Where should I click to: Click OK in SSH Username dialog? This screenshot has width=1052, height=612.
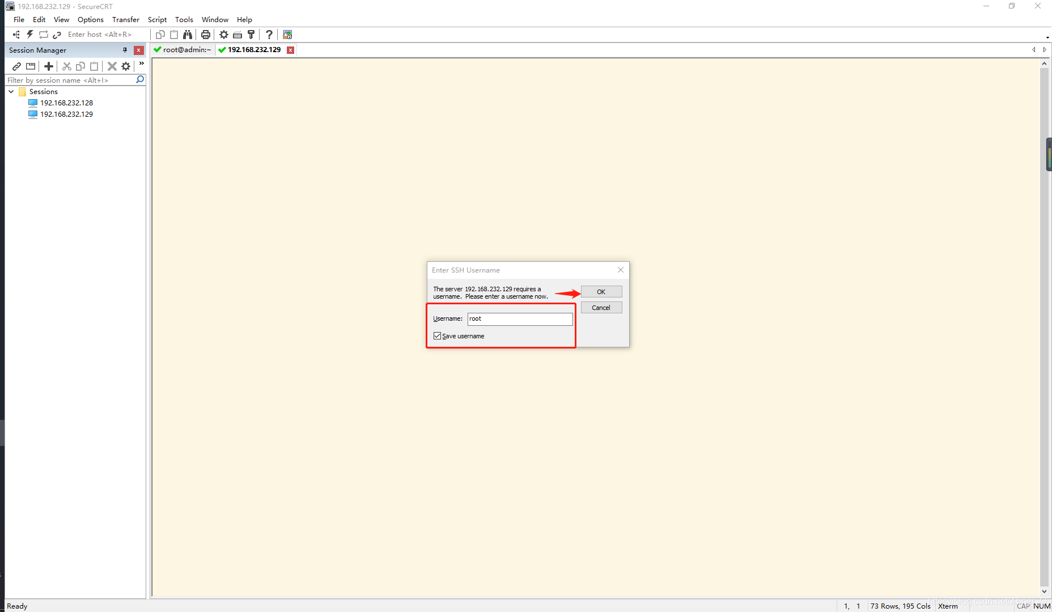pos(601,292)
